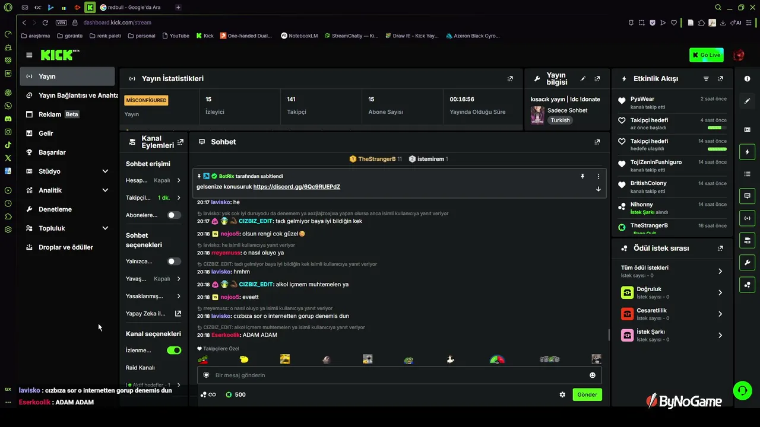Expand Cesaretlilik reward requests
Viewport: 760px width, 427px height.
click(672, 314)
